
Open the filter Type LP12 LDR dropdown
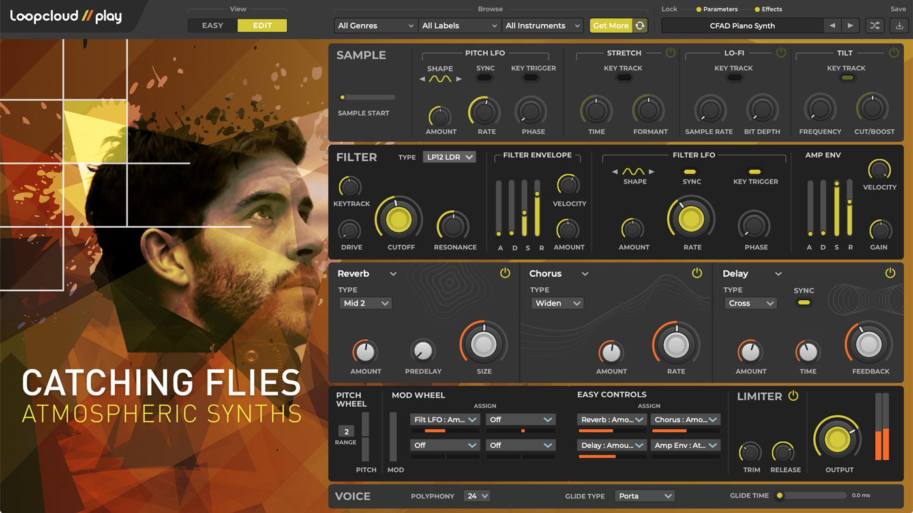[x=449, y=157]
